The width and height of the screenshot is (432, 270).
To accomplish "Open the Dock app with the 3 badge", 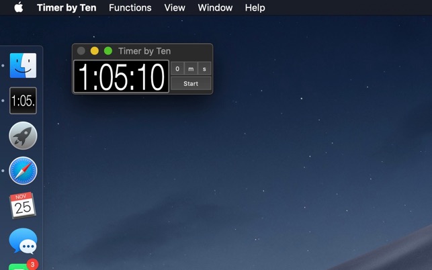I will [x=23, y=265].
